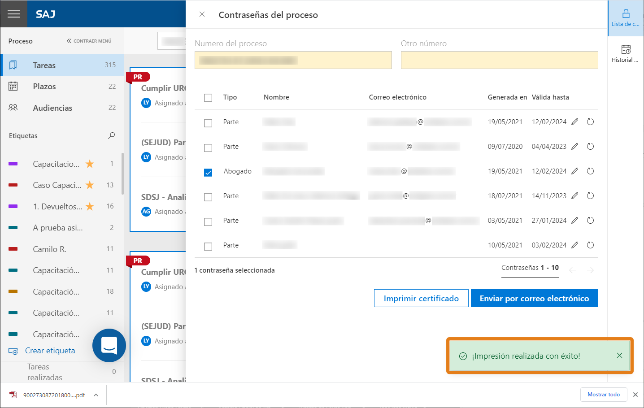This screenshot has width=644, height=408.
Task: Open the chat support bubble
Action: 109,345
